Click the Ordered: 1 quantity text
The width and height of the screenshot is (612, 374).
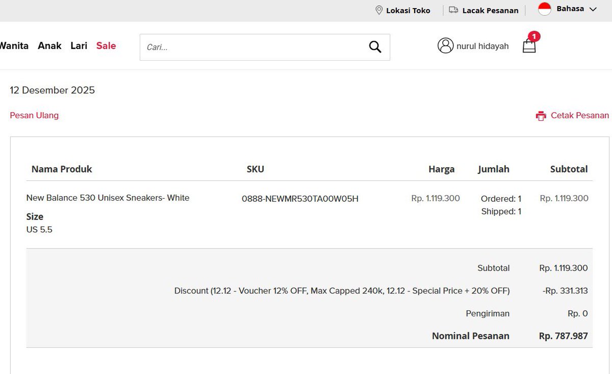pos(501,199)
